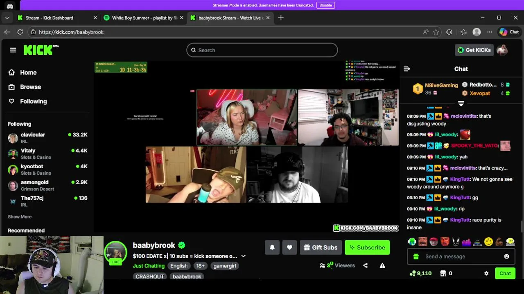Click the green Chat send button
This screenshot has height=294, width=524.
tap(505, 274)
